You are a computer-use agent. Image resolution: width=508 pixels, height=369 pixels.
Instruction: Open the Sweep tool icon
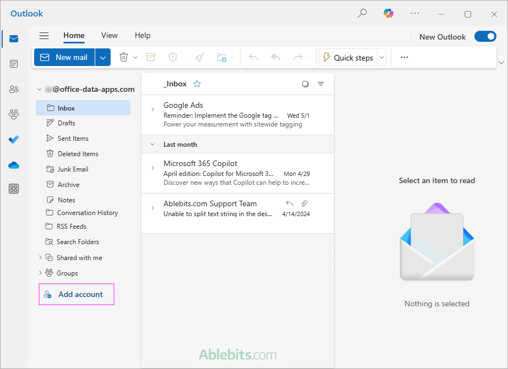click(x=199, y=57)
